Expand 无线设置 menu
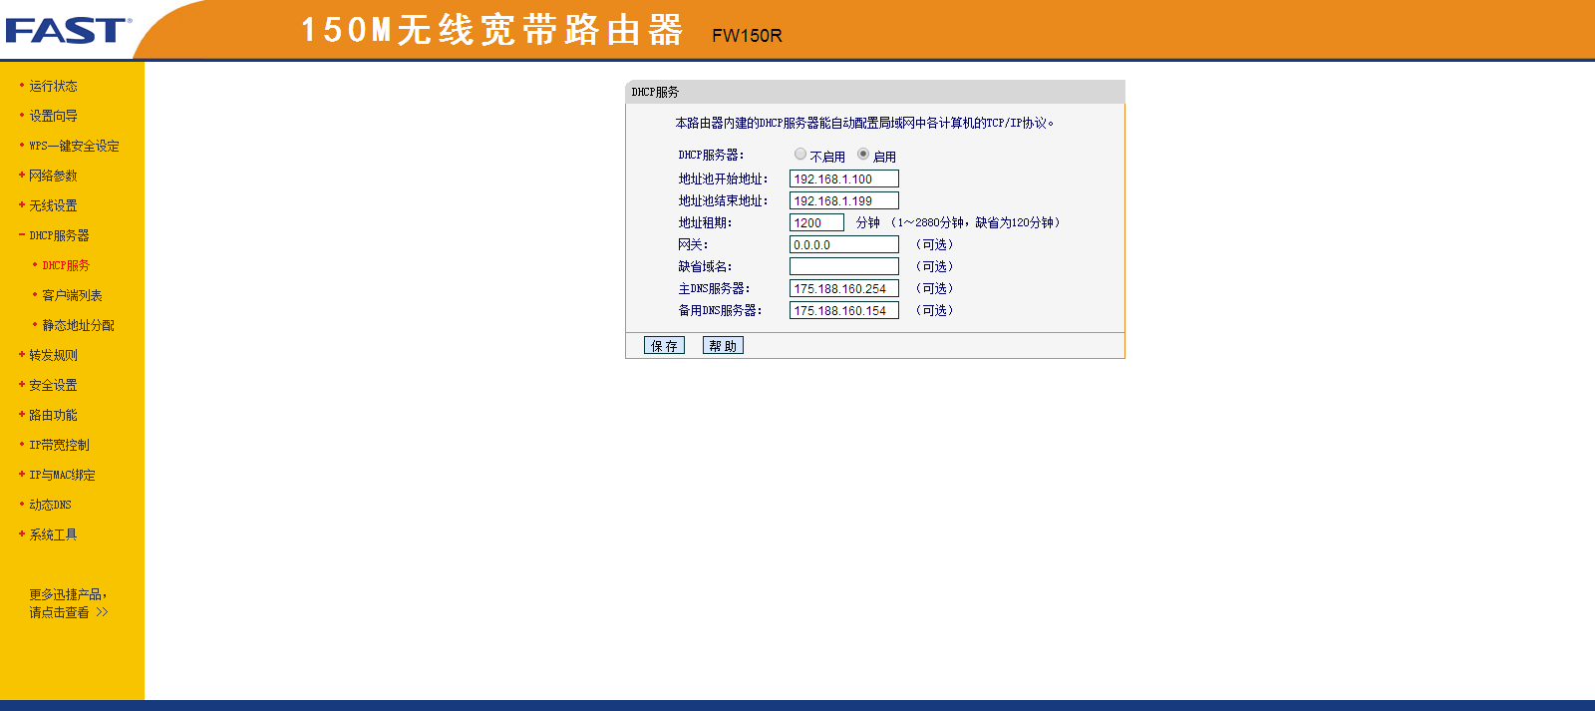The height and width of the screenshot is (711, 1595). pyautogui.click(x=53, y=205)
